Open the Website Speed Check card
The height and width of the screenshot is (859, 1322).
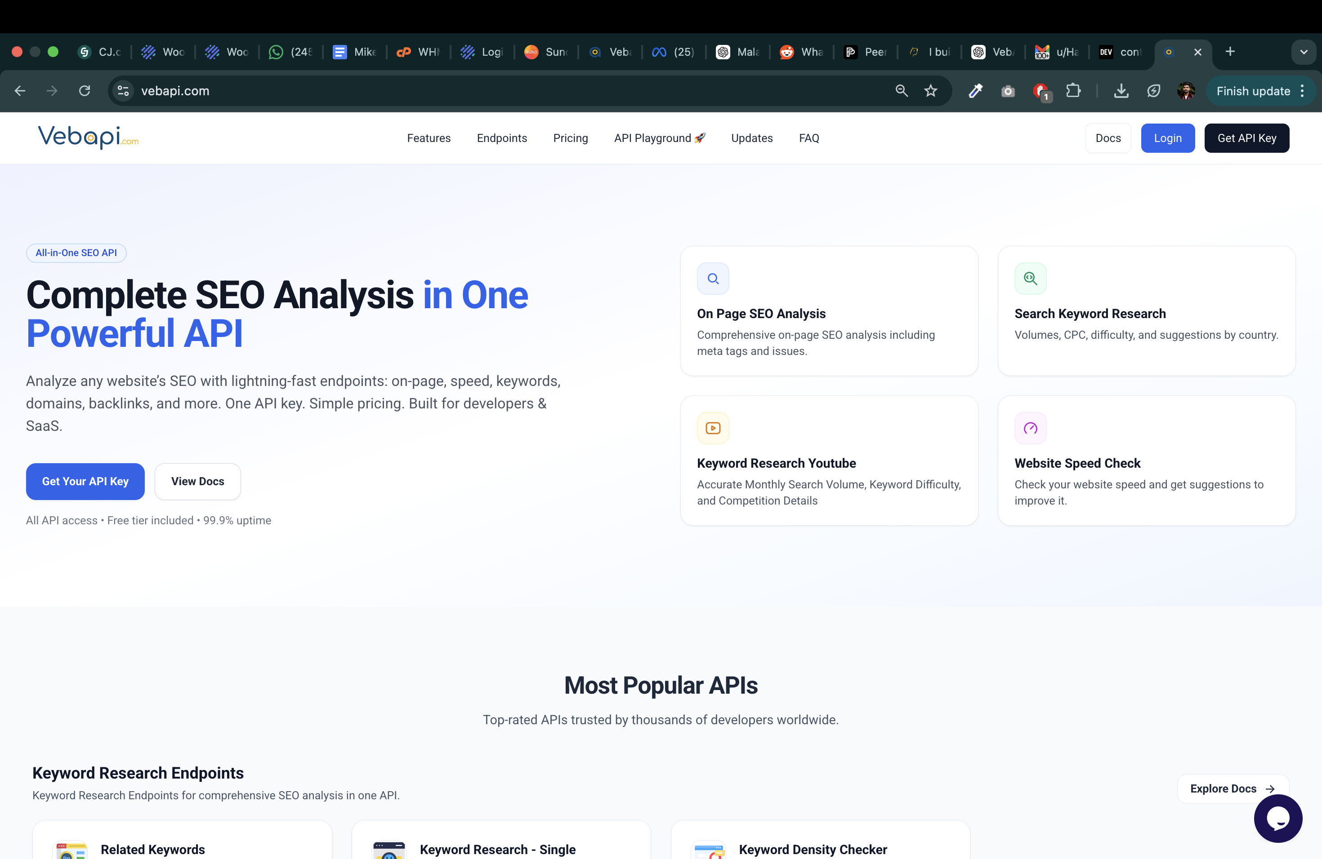pyautogui.click(x=1146, y=460)
